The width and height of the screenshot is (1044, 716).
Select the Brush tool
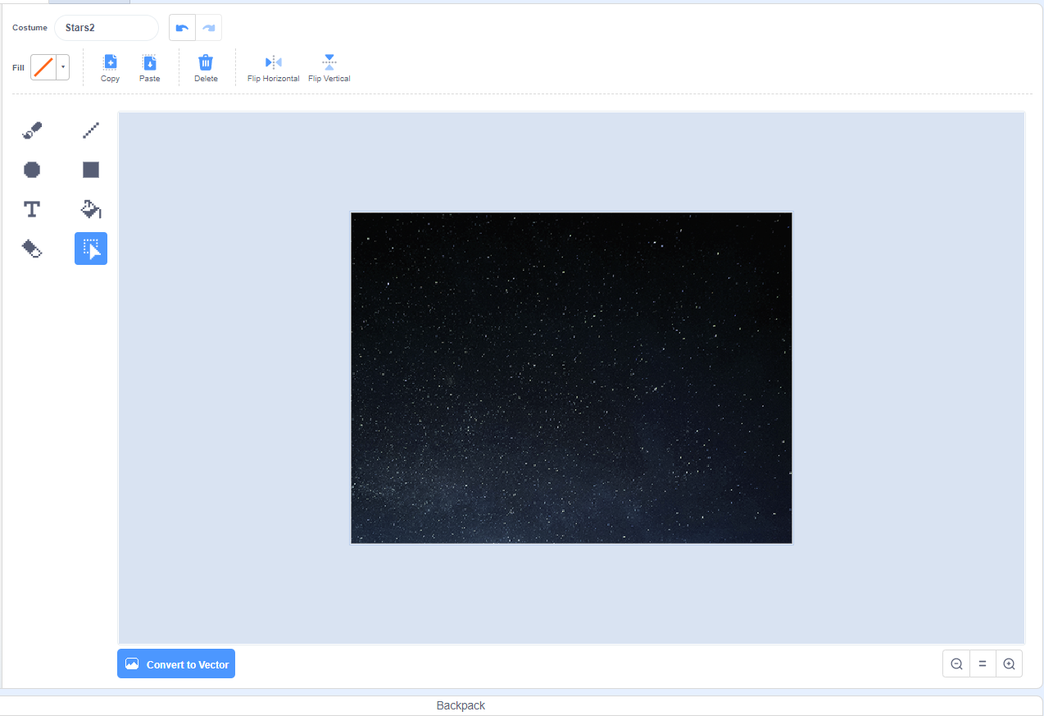32,130
